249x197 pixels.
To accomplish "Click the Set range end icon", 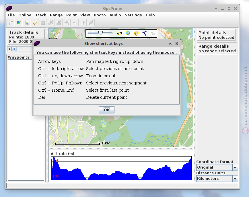I will tap(83, 23).
